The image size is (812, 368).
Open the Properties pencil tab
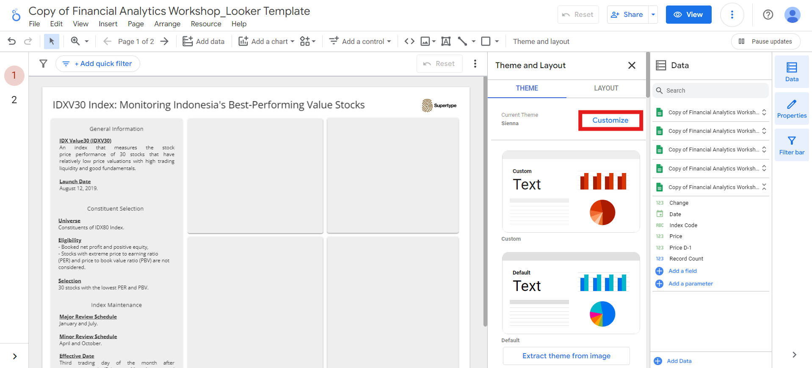click(x=791, y=109)
